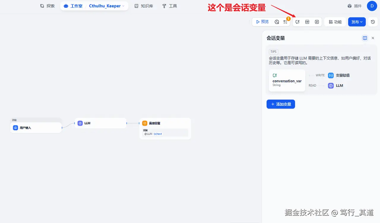Viewport: 380px width, 223px height.
Task: Select the 用户输入 start node
Action: click(x=36, y=128)
